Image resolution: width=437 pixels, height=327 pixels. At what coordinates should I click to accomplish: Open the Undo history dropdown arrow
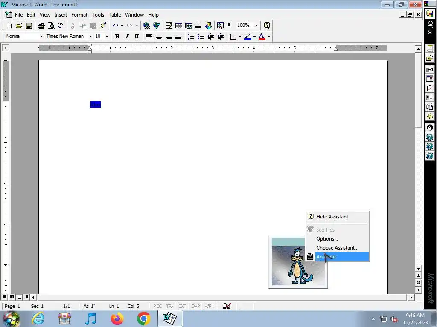122,26
